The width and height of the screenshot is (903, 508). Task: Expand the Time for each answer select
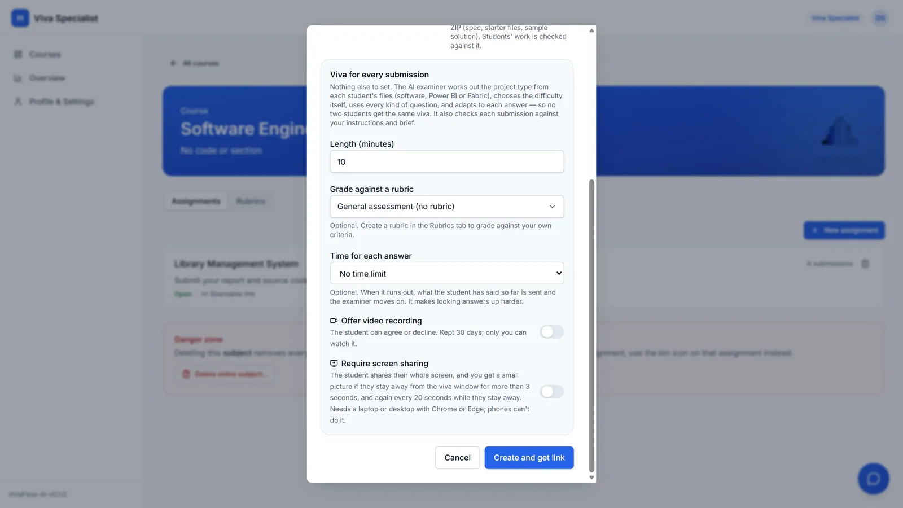(447, 274)
